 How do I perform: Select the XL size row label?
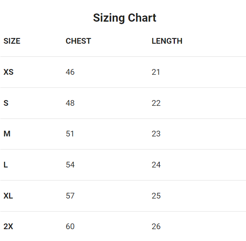tap(8, 196)
